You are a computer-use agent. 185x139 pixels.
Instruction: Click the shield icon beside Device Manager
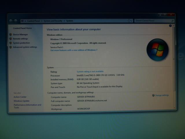(10, 34)
